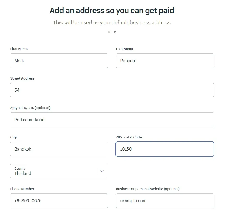Click the City field containing Bangkok
The width and height of the screenshot is (225, 215).
click(59, 149)
